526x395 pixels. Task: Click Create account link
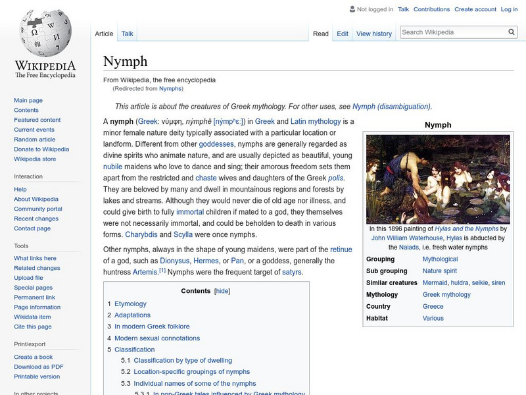475,9
